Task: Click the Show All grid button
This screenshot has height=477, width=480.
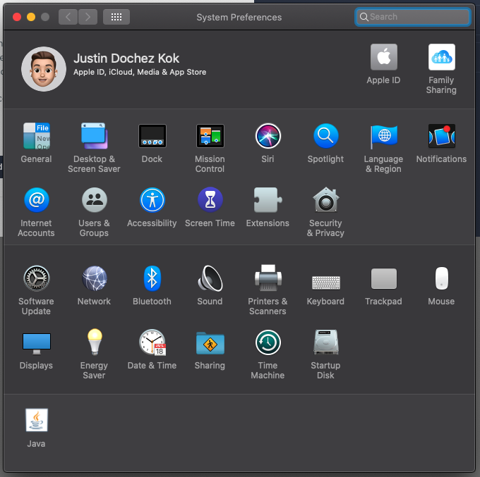Action: pos(116,17)
